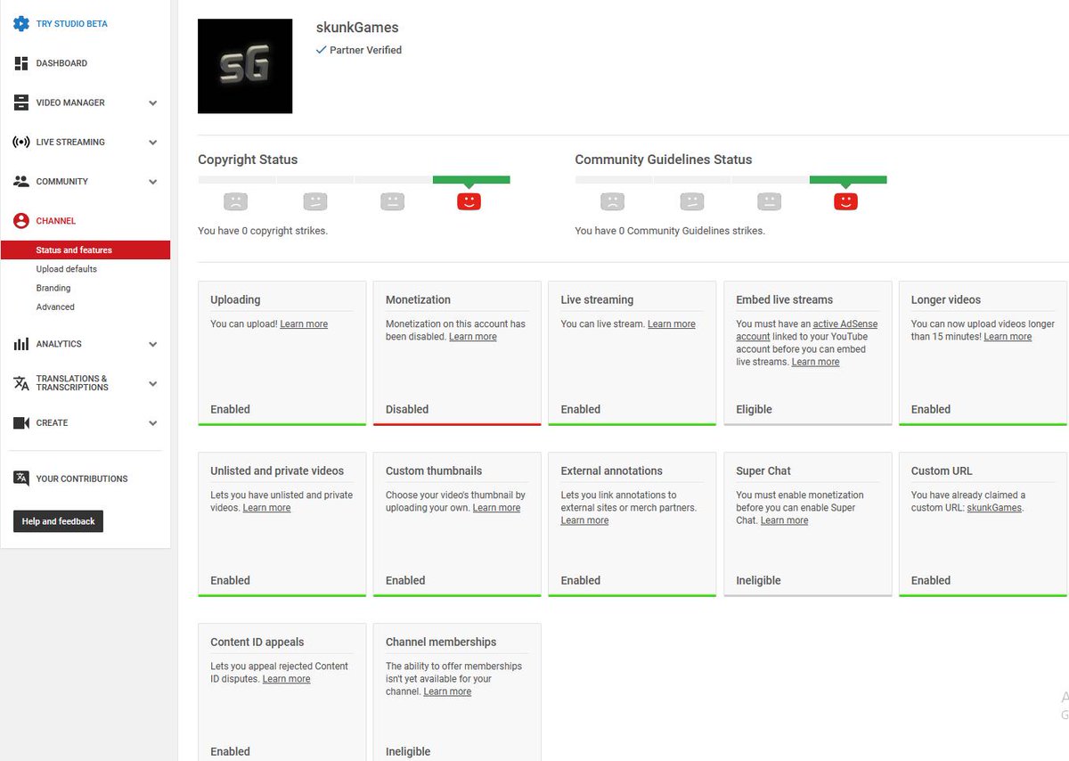Viewport: 1069px width, 761px height.
Task: Expand the Create menu chevron
Action: 153,423
